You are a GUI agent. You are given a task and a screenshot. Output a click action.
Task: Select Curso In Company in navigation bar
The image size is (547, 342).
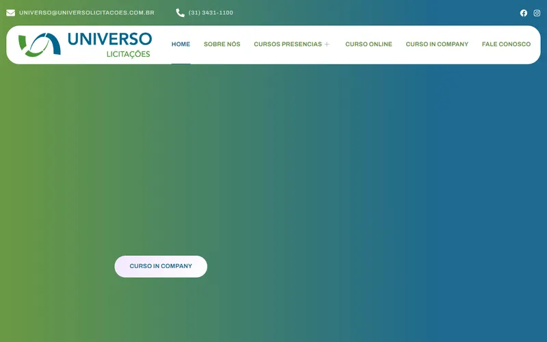click(437, 44)
